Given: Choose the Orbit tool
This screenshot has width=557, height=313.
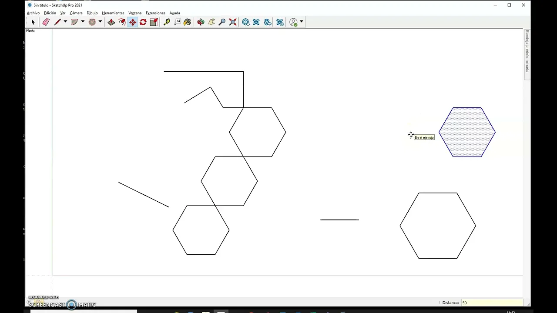Looking at the screenshot, I should 201,22.
